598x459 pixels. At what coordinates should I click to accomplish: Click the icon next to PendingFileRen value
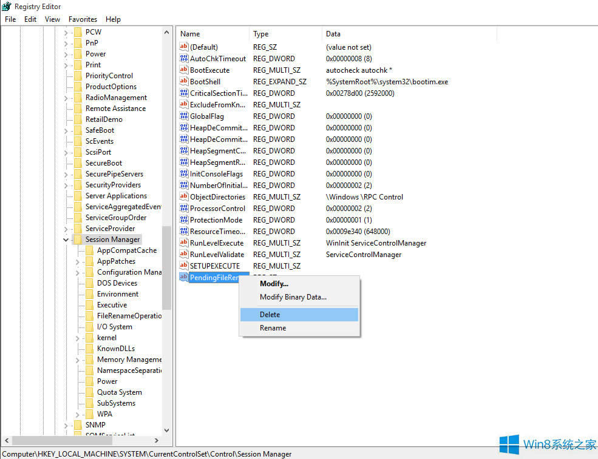coord(184,277)
